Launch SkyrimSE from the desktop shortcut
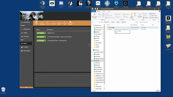The height and width of the screenshot is (97, 173). pos(79,4)
